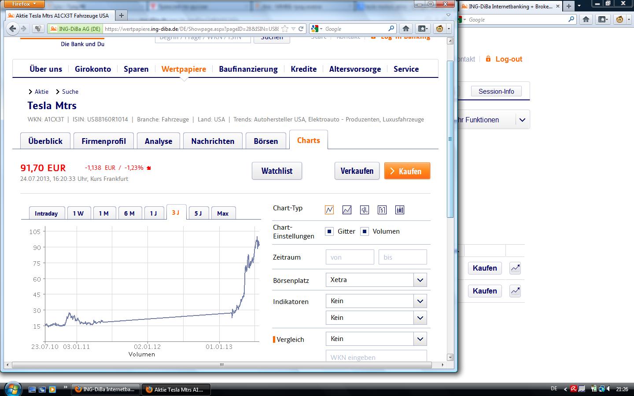Screen dimensions: 634x396
Task: Go back with the browser back arrow
Action: [x=13, y=29]
